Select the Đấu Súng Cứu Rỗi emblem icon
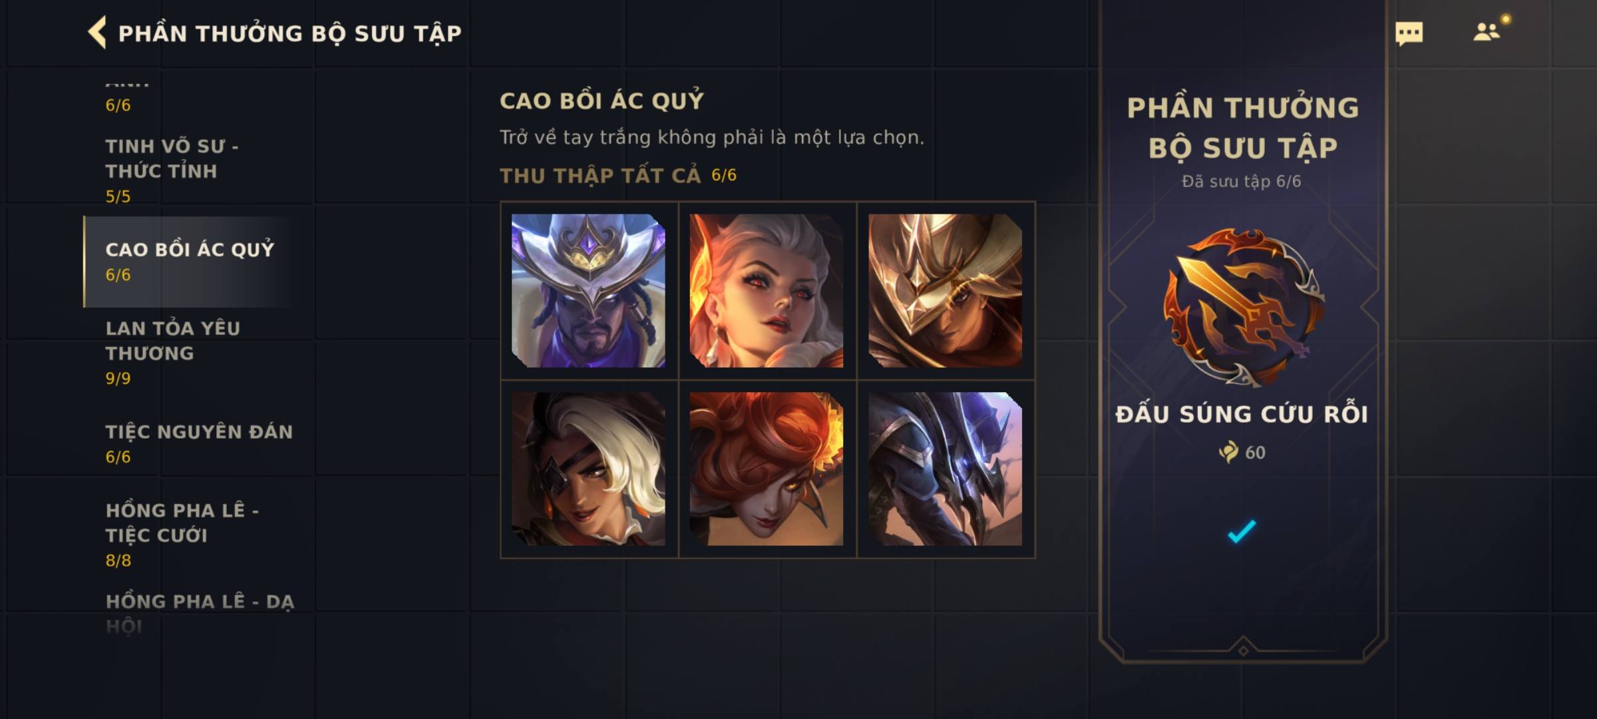The image size is (1597, 719). [x=1243, y=308]
